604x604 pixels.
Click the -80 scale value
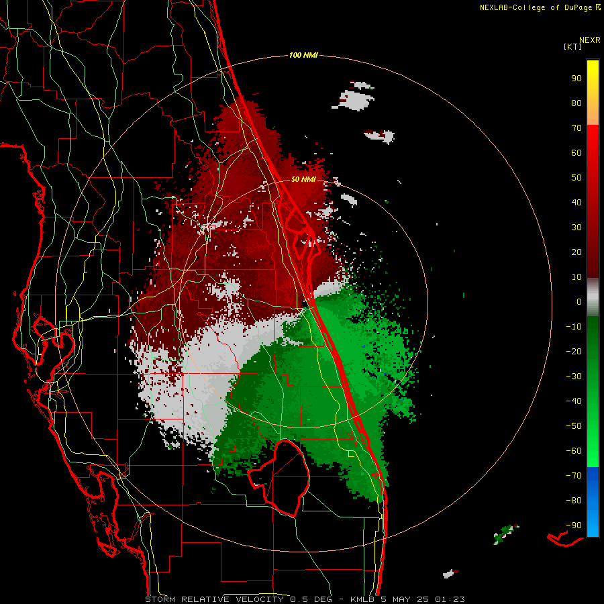click(x=574, y=501)
